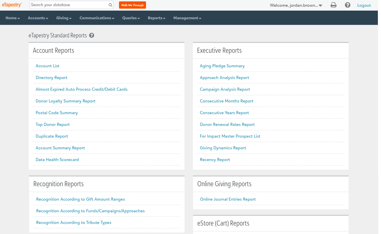381x234 pixels.
Task: Open the Data Health Scorecard
Action: coord(57,160)
